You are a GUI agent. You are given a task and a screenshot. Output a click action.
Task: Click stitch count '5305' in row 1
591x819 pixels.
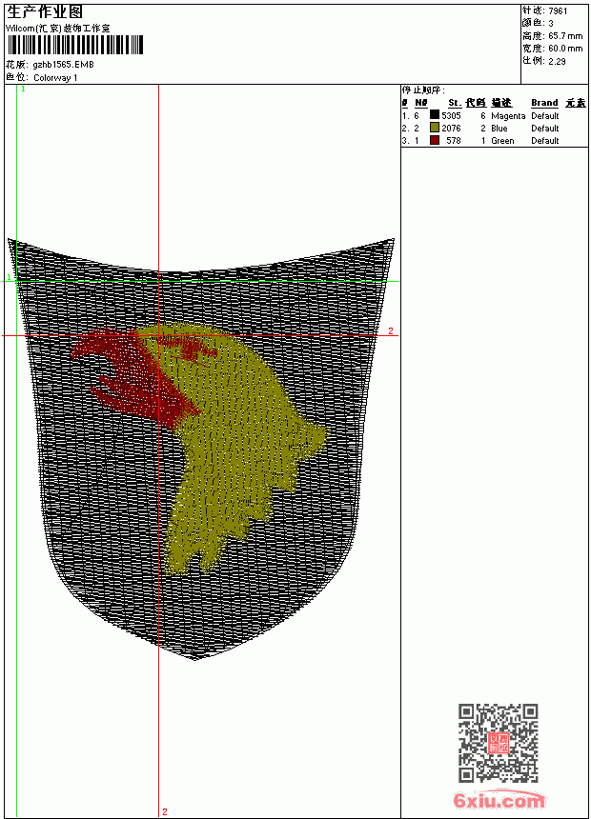click(451, 116)
